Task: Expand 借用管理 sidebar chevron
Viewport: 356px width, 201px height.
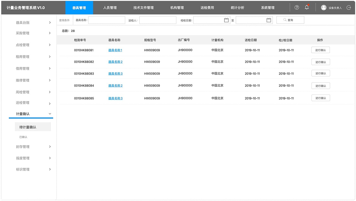Action: (50, 68)
